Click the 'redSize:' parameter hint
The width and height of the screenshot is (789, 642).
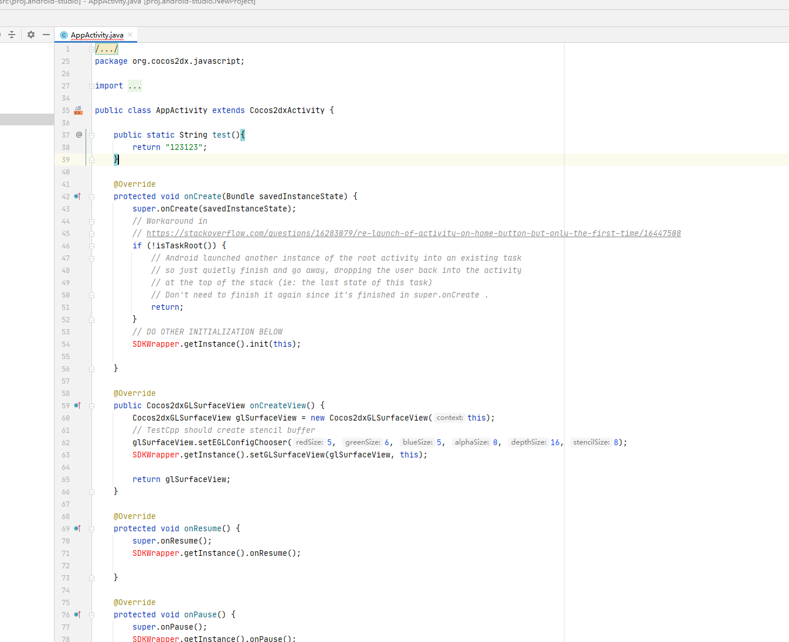[309, 442]
